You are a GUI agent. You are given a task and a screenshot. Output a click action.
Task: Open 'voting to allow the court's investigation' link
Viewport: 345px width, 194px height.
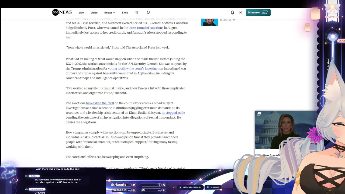pyautogui.click(x=136, y=68)
